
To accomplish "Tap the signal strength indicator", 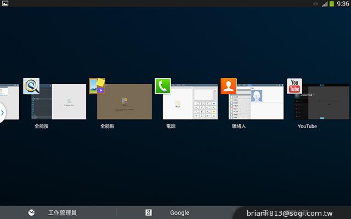I will [x=325, y=4].
